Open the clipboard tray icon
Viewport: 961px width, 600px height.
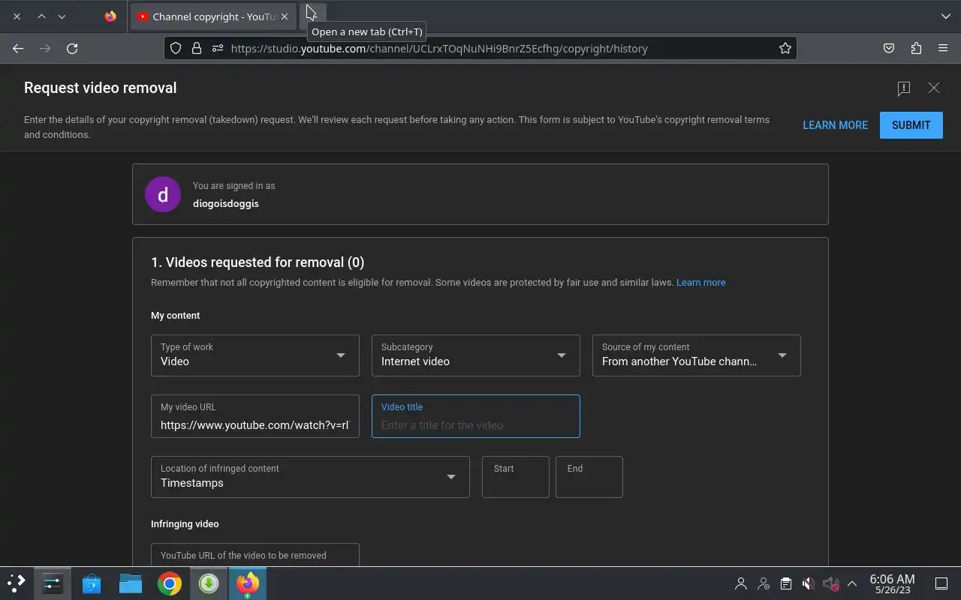[785, 583]
